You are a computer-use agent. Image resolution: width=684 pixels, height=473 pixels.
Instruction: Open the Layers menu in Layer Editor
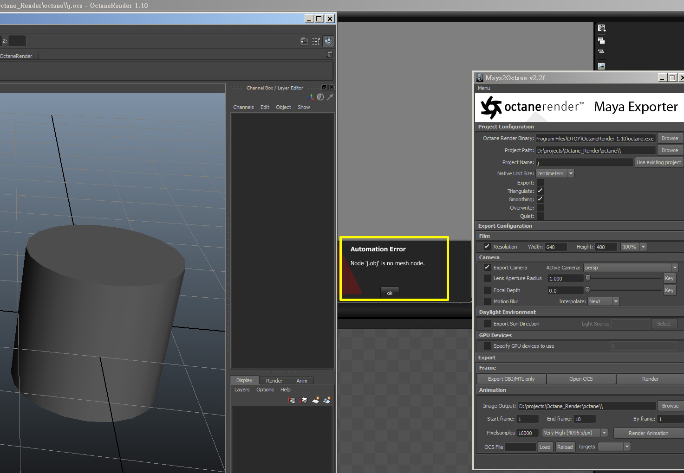(x=242, y=390)
